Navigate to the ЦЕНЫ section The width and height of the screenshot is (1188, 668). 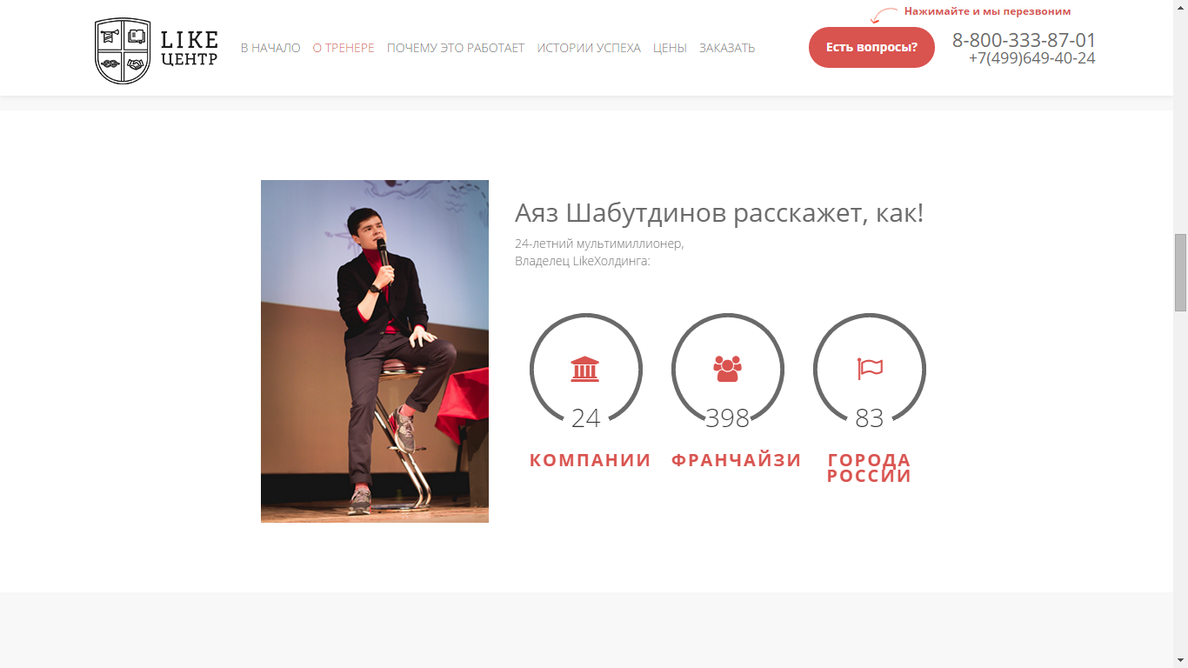click(670, 48)
